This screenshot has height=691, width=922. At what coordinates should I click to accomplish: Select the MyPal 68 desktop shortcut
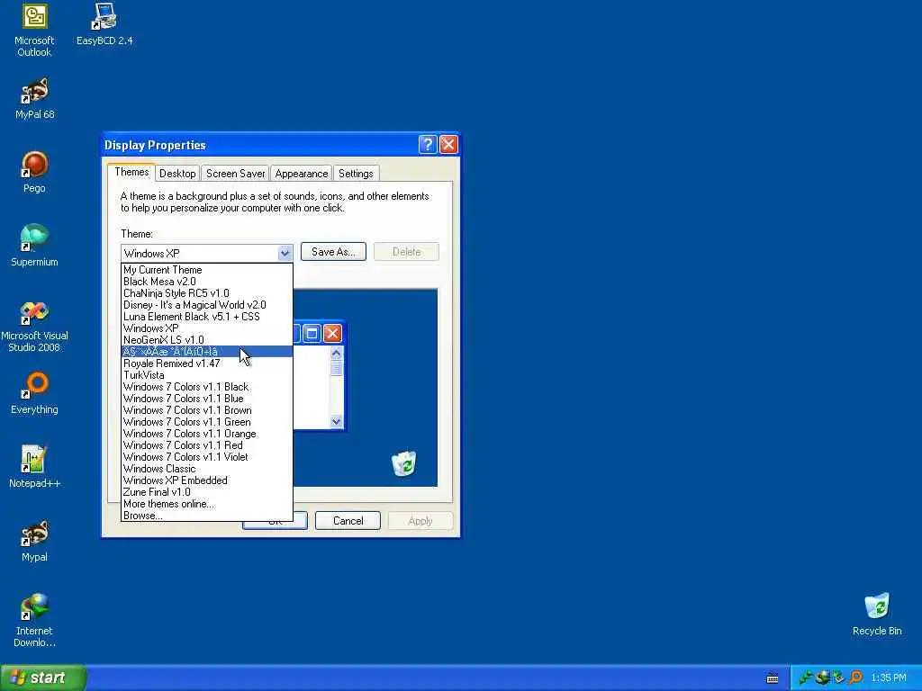(34, 99)
